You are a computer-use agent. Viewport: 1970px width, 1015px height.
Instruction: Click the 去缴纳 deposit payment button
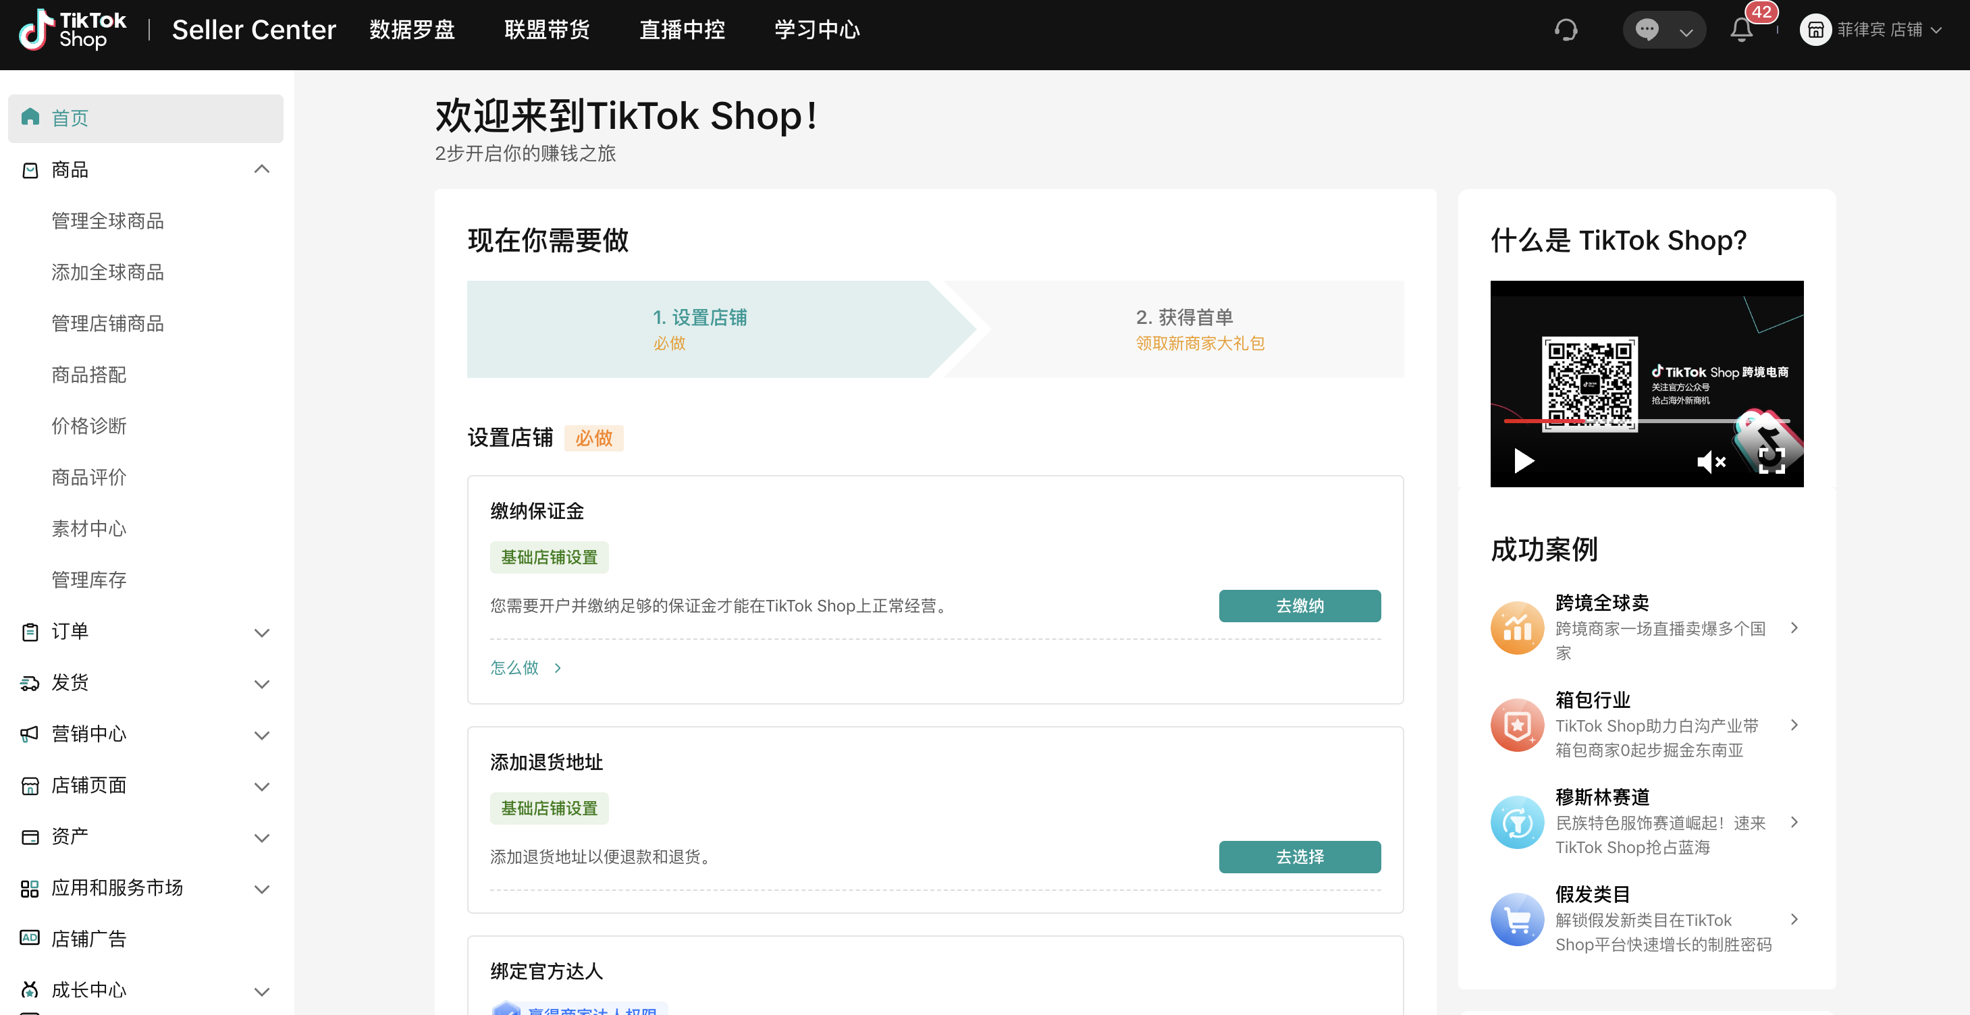coord(1300,605)
